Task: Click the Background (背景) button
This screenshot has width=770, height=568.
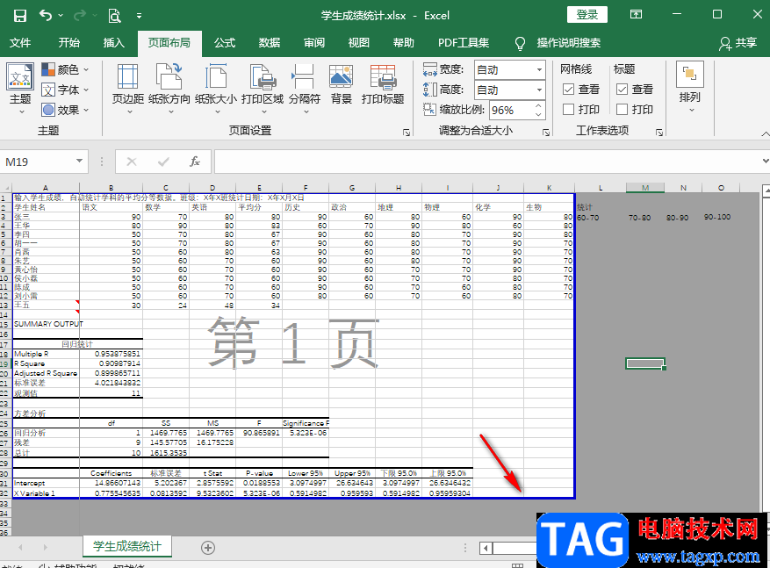Action: point(341,84)
